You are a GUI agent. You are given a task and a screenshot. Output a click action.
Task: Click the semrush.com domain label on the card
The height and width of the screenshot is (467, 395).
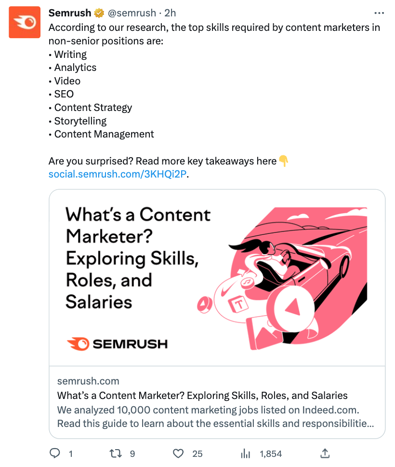(88, 381)
